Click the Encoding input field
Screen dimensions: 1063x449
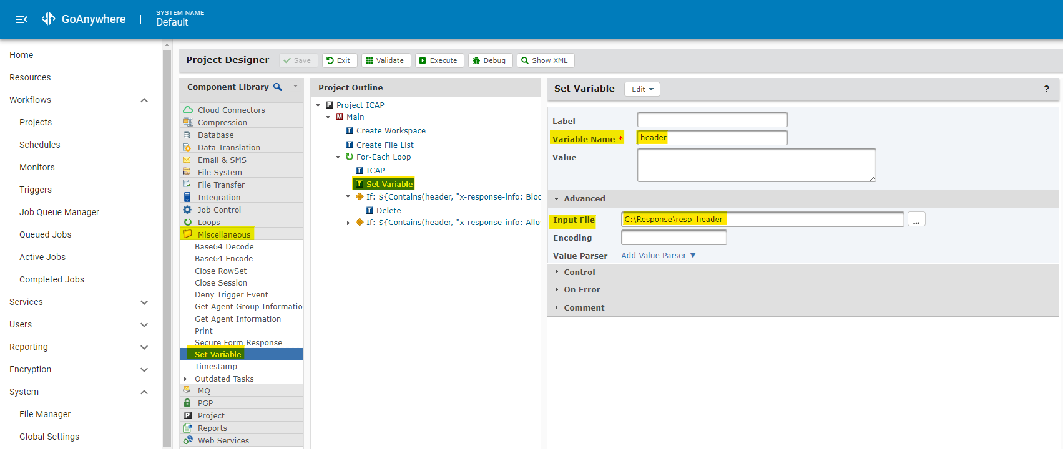click(x=674, y=238)
